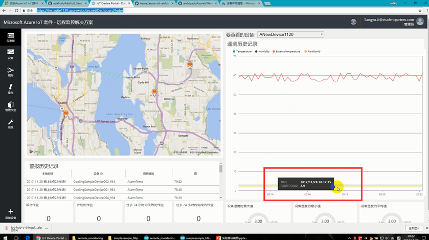Open the Advanced (高级) wrench icon
Image resolution: width=429 pixels, height=240 pixels.
click(x=10, y=124)
